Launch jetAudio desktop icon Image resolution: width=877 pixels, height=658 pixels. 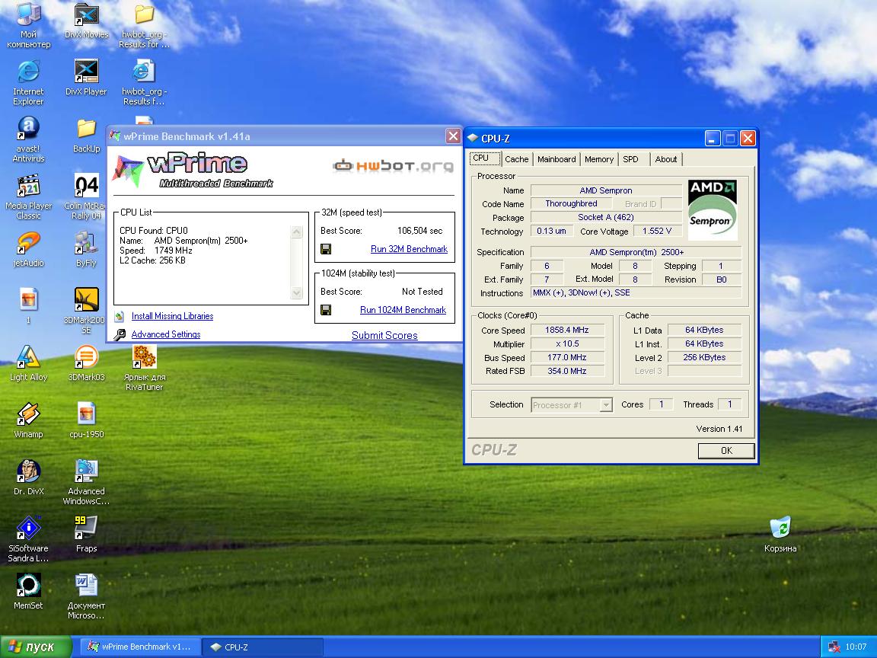[28, 250]
